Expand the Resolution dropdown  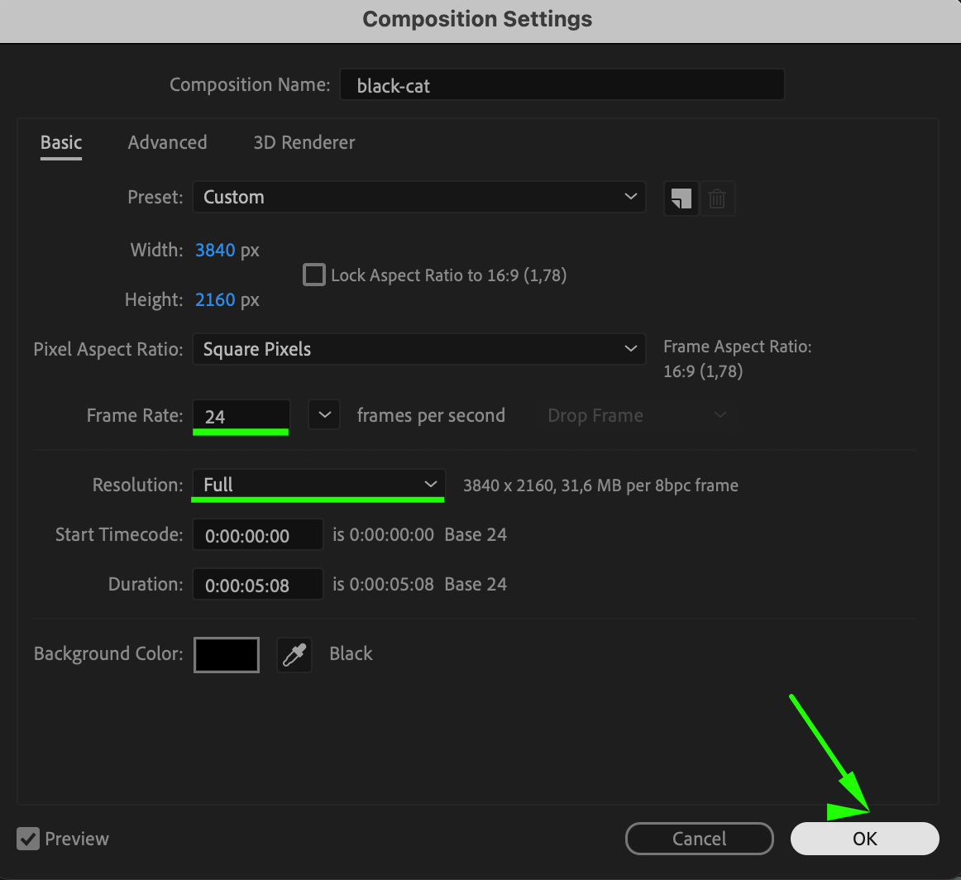(318, 485)
